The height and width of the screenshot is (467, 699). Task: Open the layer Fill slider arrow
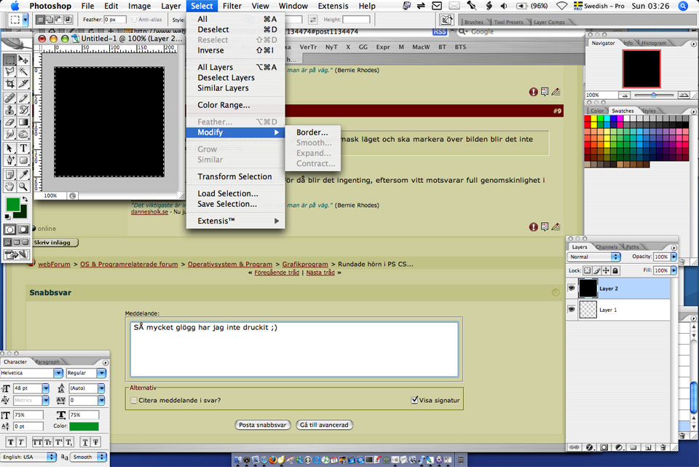(x=674, y=270)
